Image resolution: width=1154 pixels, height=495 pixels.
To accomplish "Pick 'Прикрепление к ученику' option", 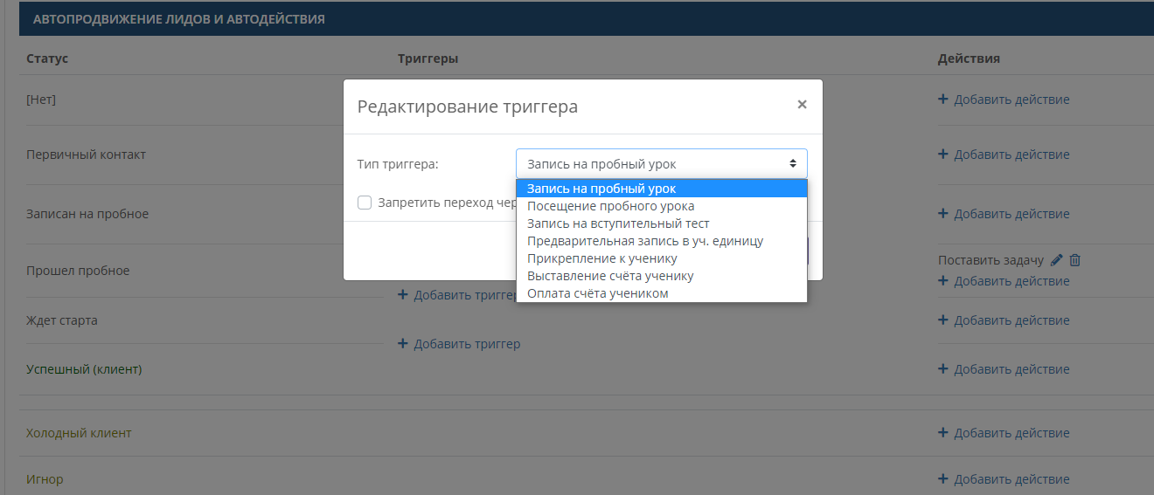I will tap(662, 258).
